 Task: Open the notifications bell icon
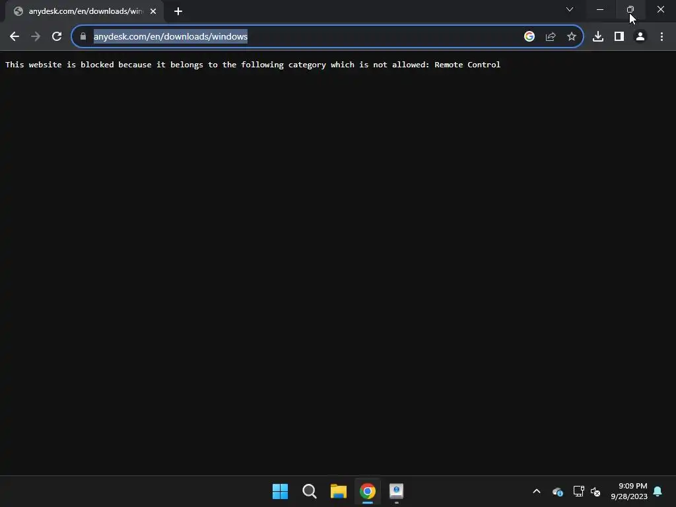pyautogui.click(x=658, y=491)
